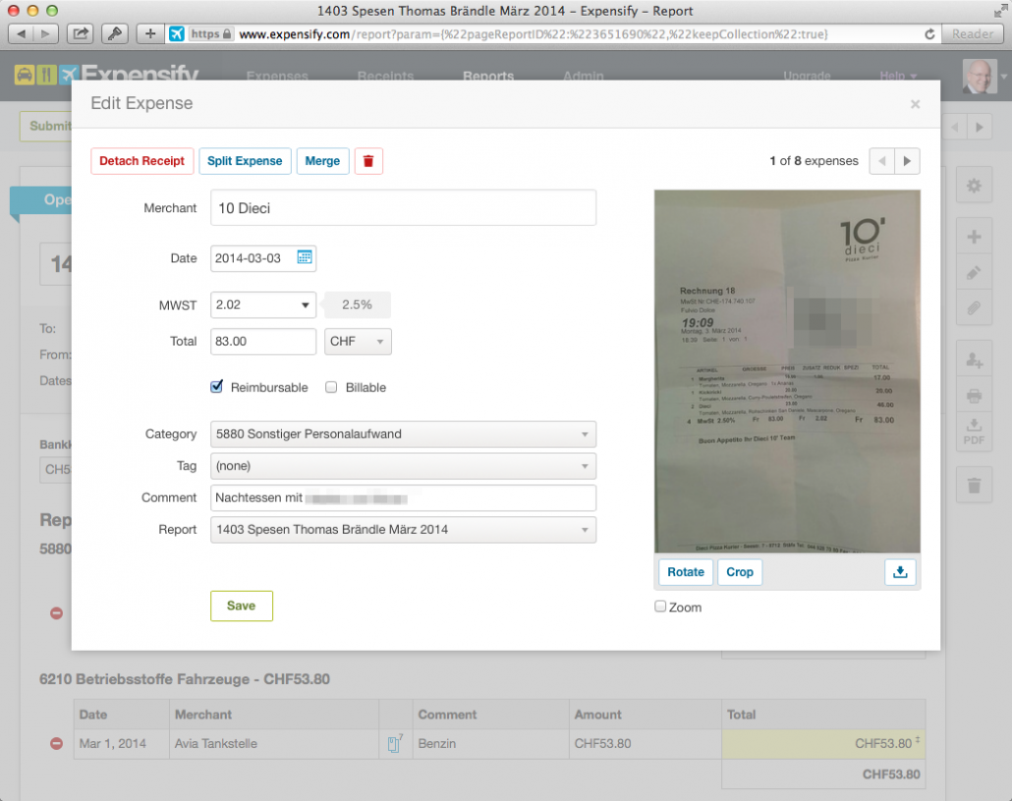Open the date picker calendar icon
Viewport: 1012px width, 801px height.
(304, 257)
